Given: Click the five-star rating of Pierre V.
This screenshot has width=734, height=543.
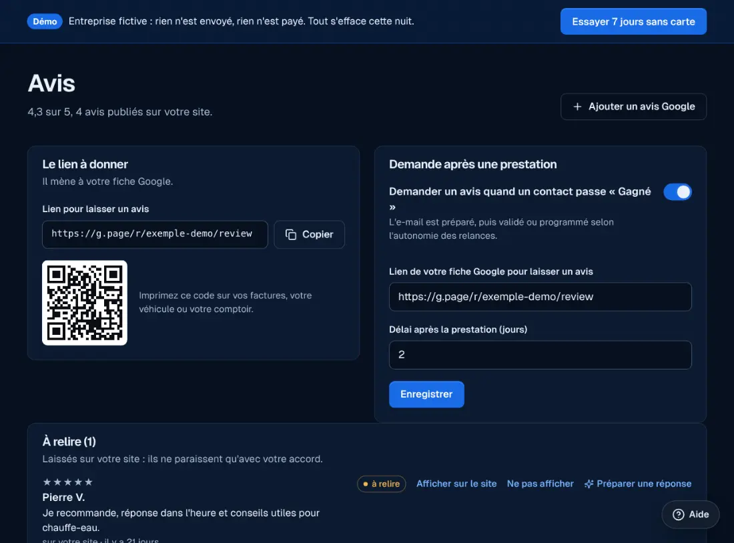Looking at the screenshot, I should 67,482.
